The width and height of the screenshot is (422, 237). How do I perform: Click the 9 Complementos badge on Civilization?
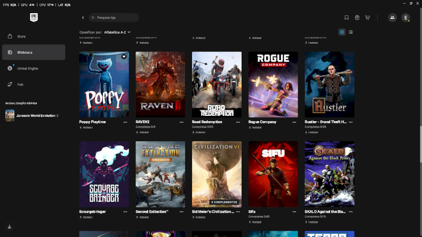(224, 202)
